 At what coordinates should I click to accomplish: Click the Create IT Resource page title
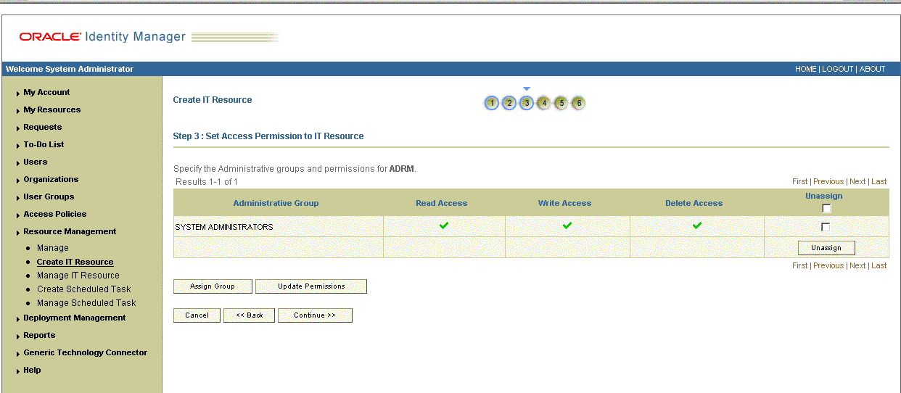pos(213,100)
